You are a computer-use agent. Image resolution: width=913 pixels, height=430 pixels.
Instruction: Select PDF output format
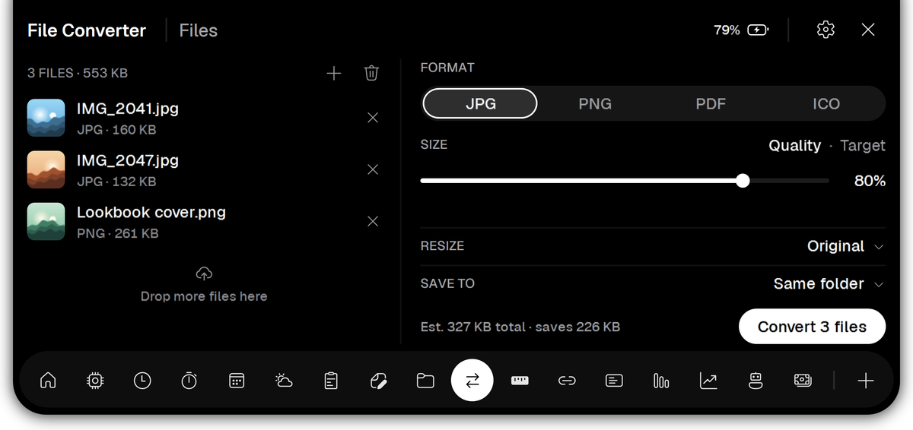(x=711, y=104)
